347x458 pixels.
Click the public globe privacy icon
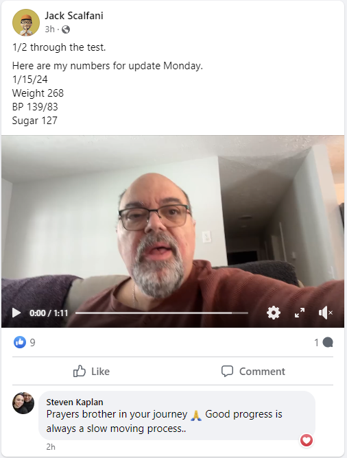point(66,29)
